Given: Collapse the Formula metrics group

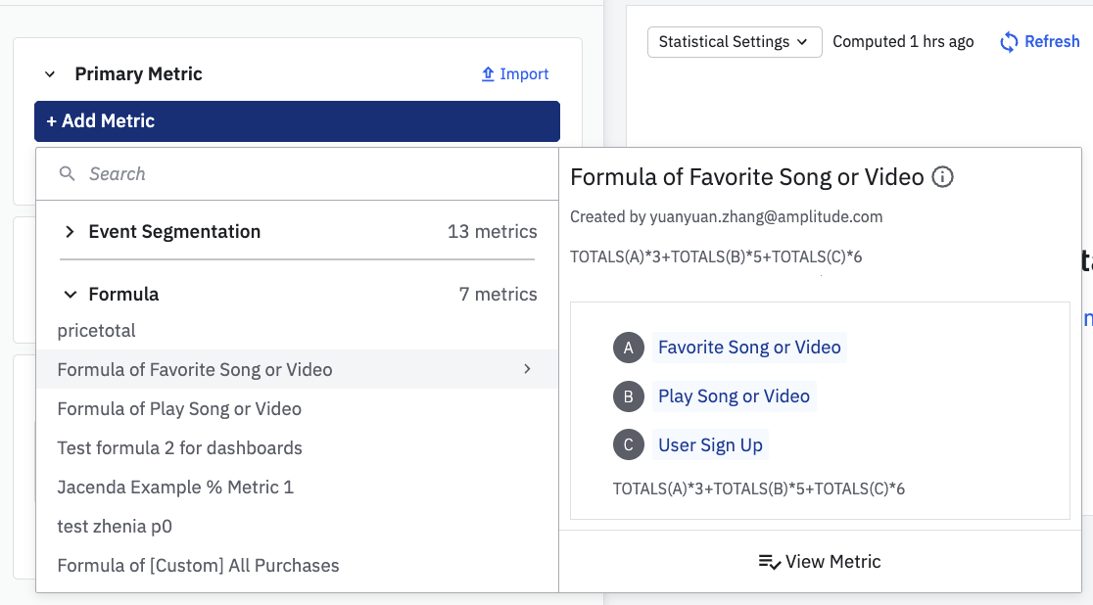Looking at the screenshot, I should tap(70, 295).
